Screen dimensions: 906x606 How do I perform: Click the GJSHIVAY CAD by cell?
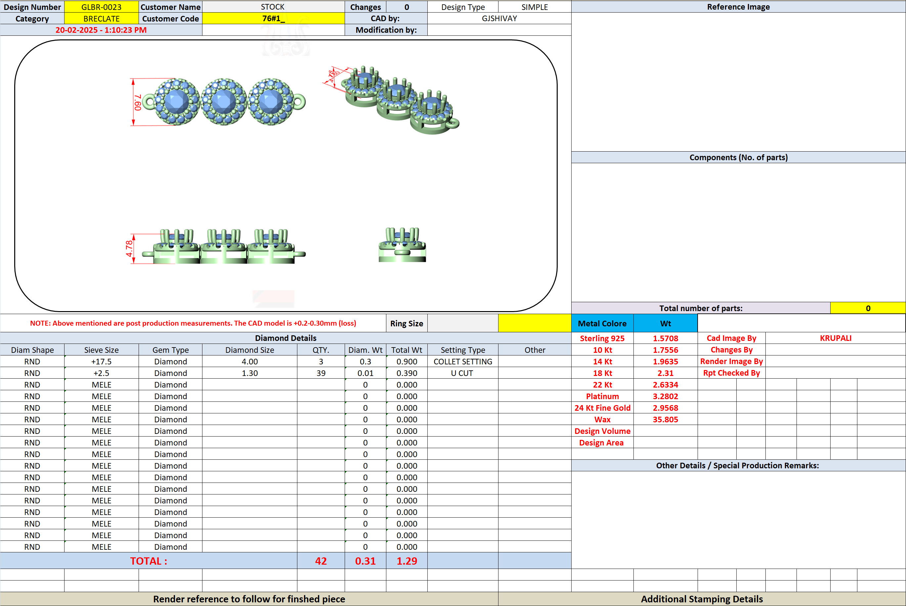(x=499, y=19)
